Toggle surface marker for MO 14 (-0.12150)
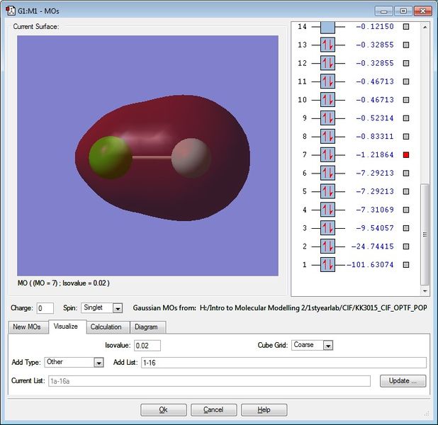438x425 pixels. [406, 26]
